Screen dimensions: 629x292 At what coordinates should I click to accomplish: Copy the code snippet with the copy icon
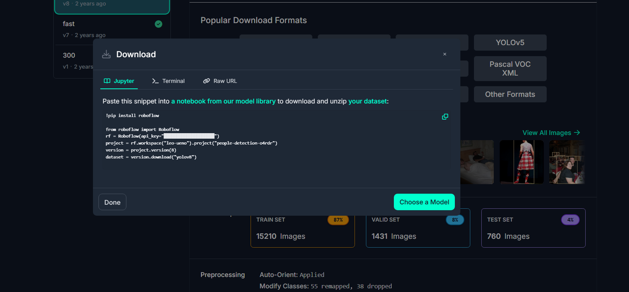(x=445, y=117)
